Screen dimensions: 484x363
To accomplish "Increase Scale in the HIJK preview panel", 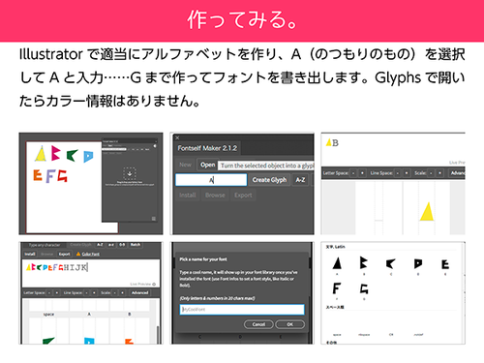I will pos(122,292).
